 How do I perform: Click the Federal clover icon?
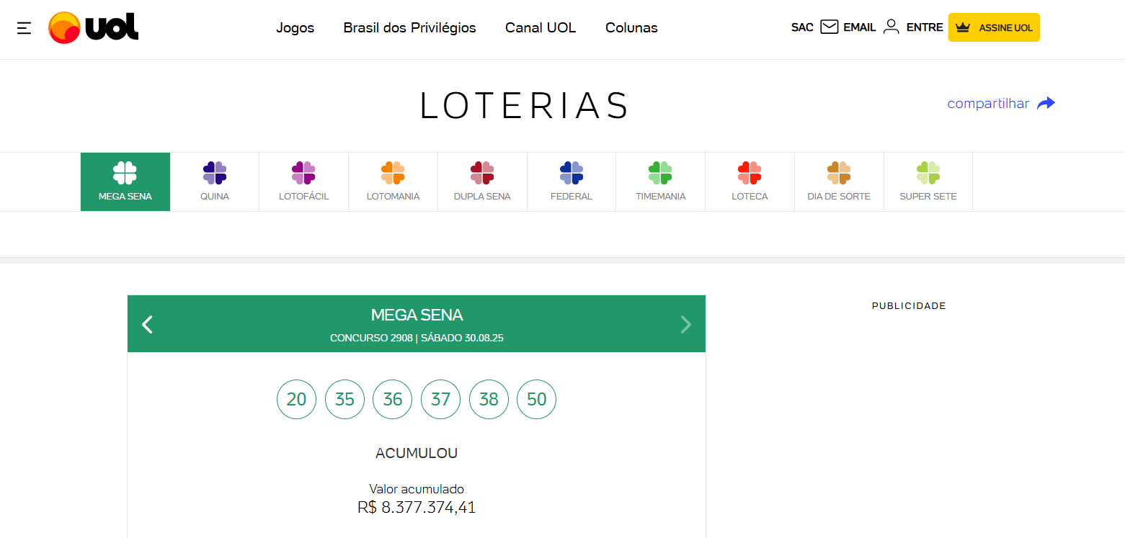point(572,173)
